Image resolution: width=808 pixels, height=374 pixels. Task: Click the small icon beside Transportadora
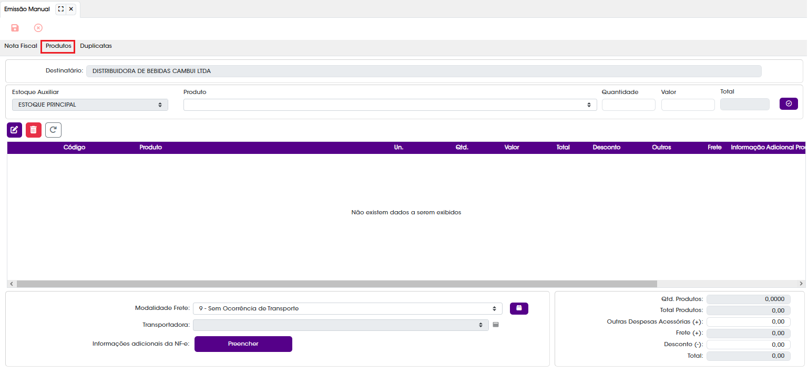pyautogui.click(x=496, y=325)
